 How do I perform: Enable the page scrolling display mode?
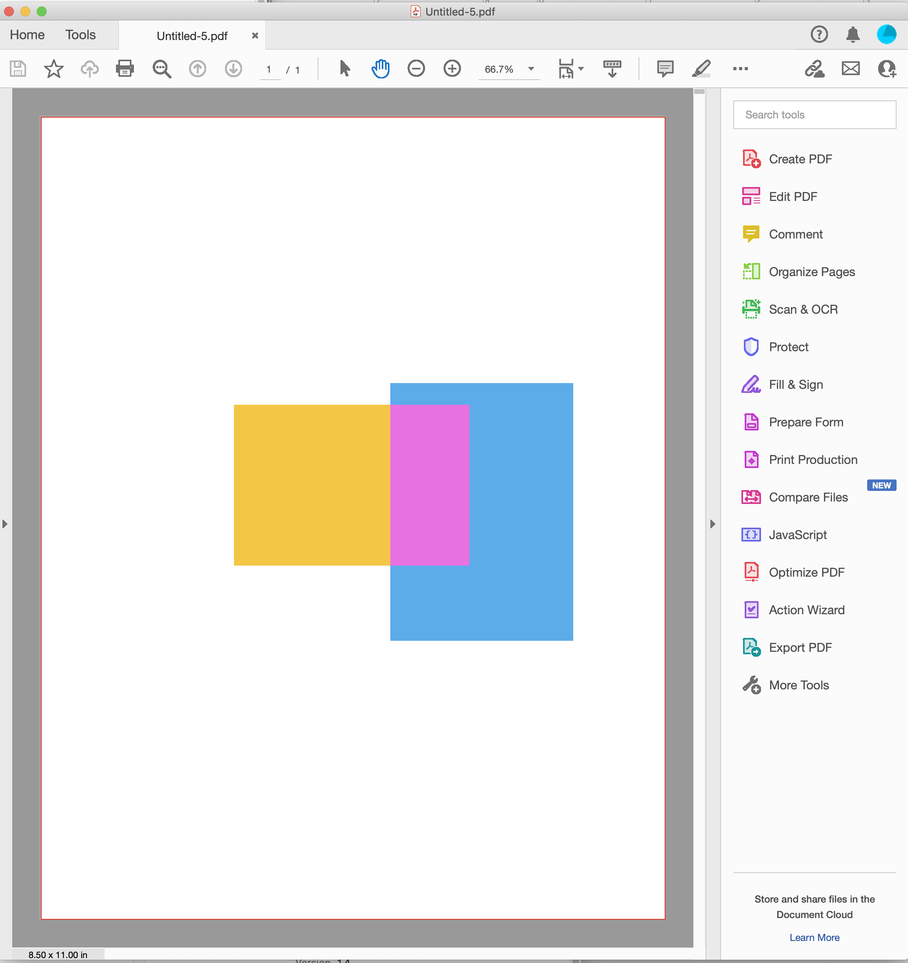[x=612, y=69]
